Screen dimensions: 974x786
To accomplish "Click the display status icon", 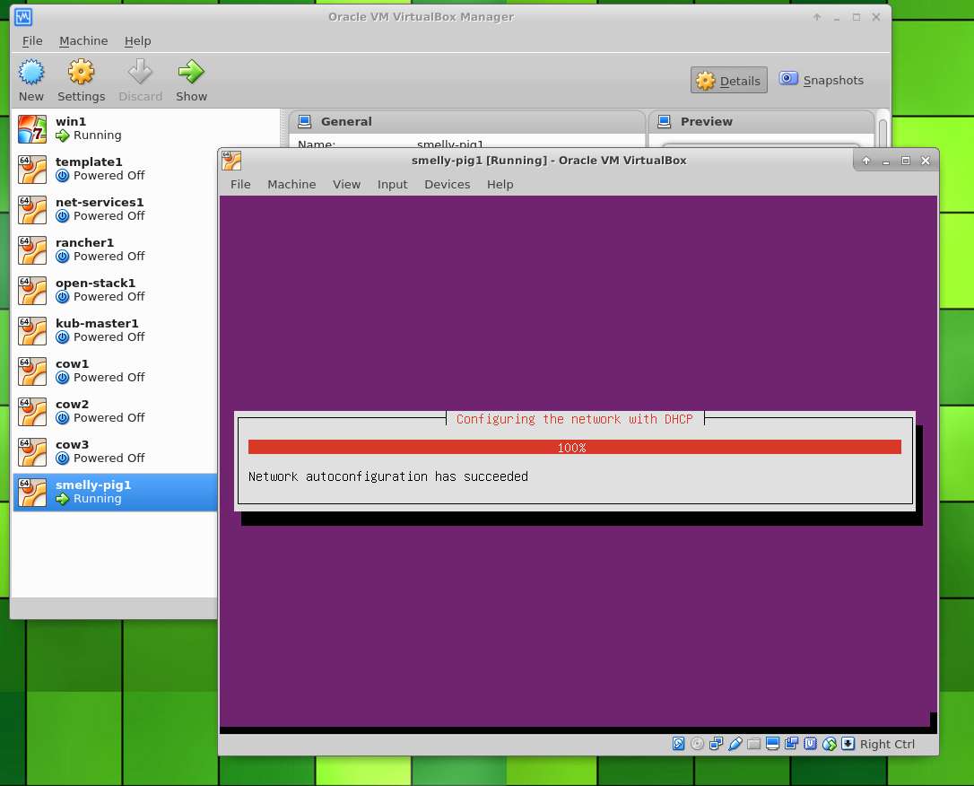I will click(773, 744).
